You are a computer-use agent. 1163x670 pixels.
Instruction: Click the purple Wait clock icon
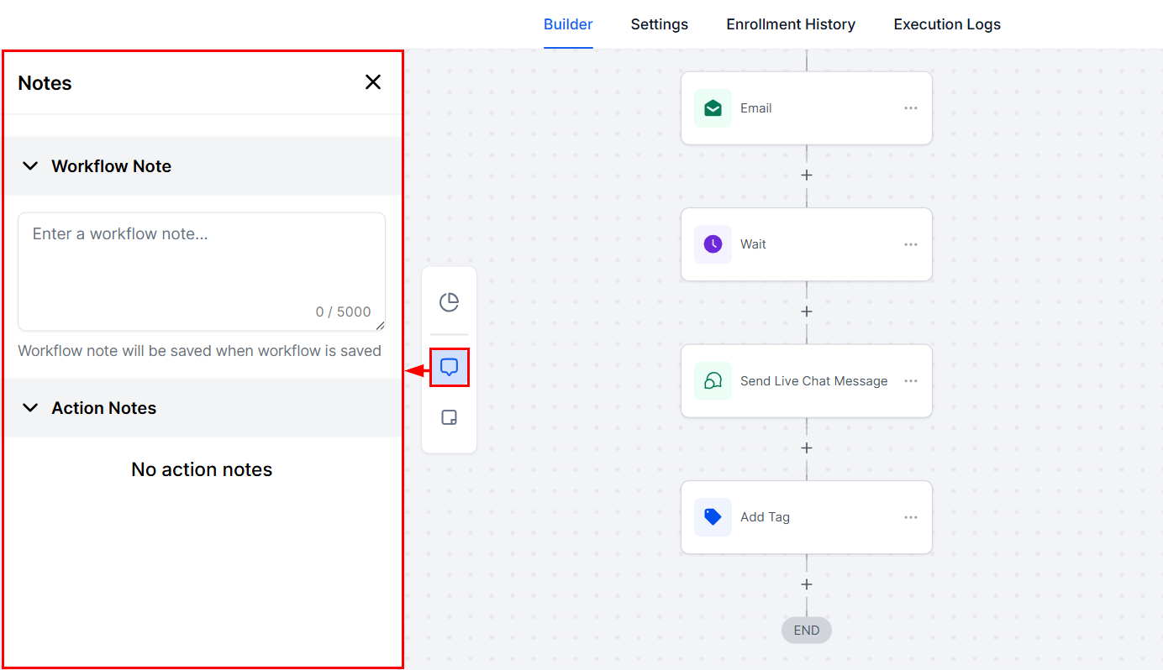pos(713,244)
